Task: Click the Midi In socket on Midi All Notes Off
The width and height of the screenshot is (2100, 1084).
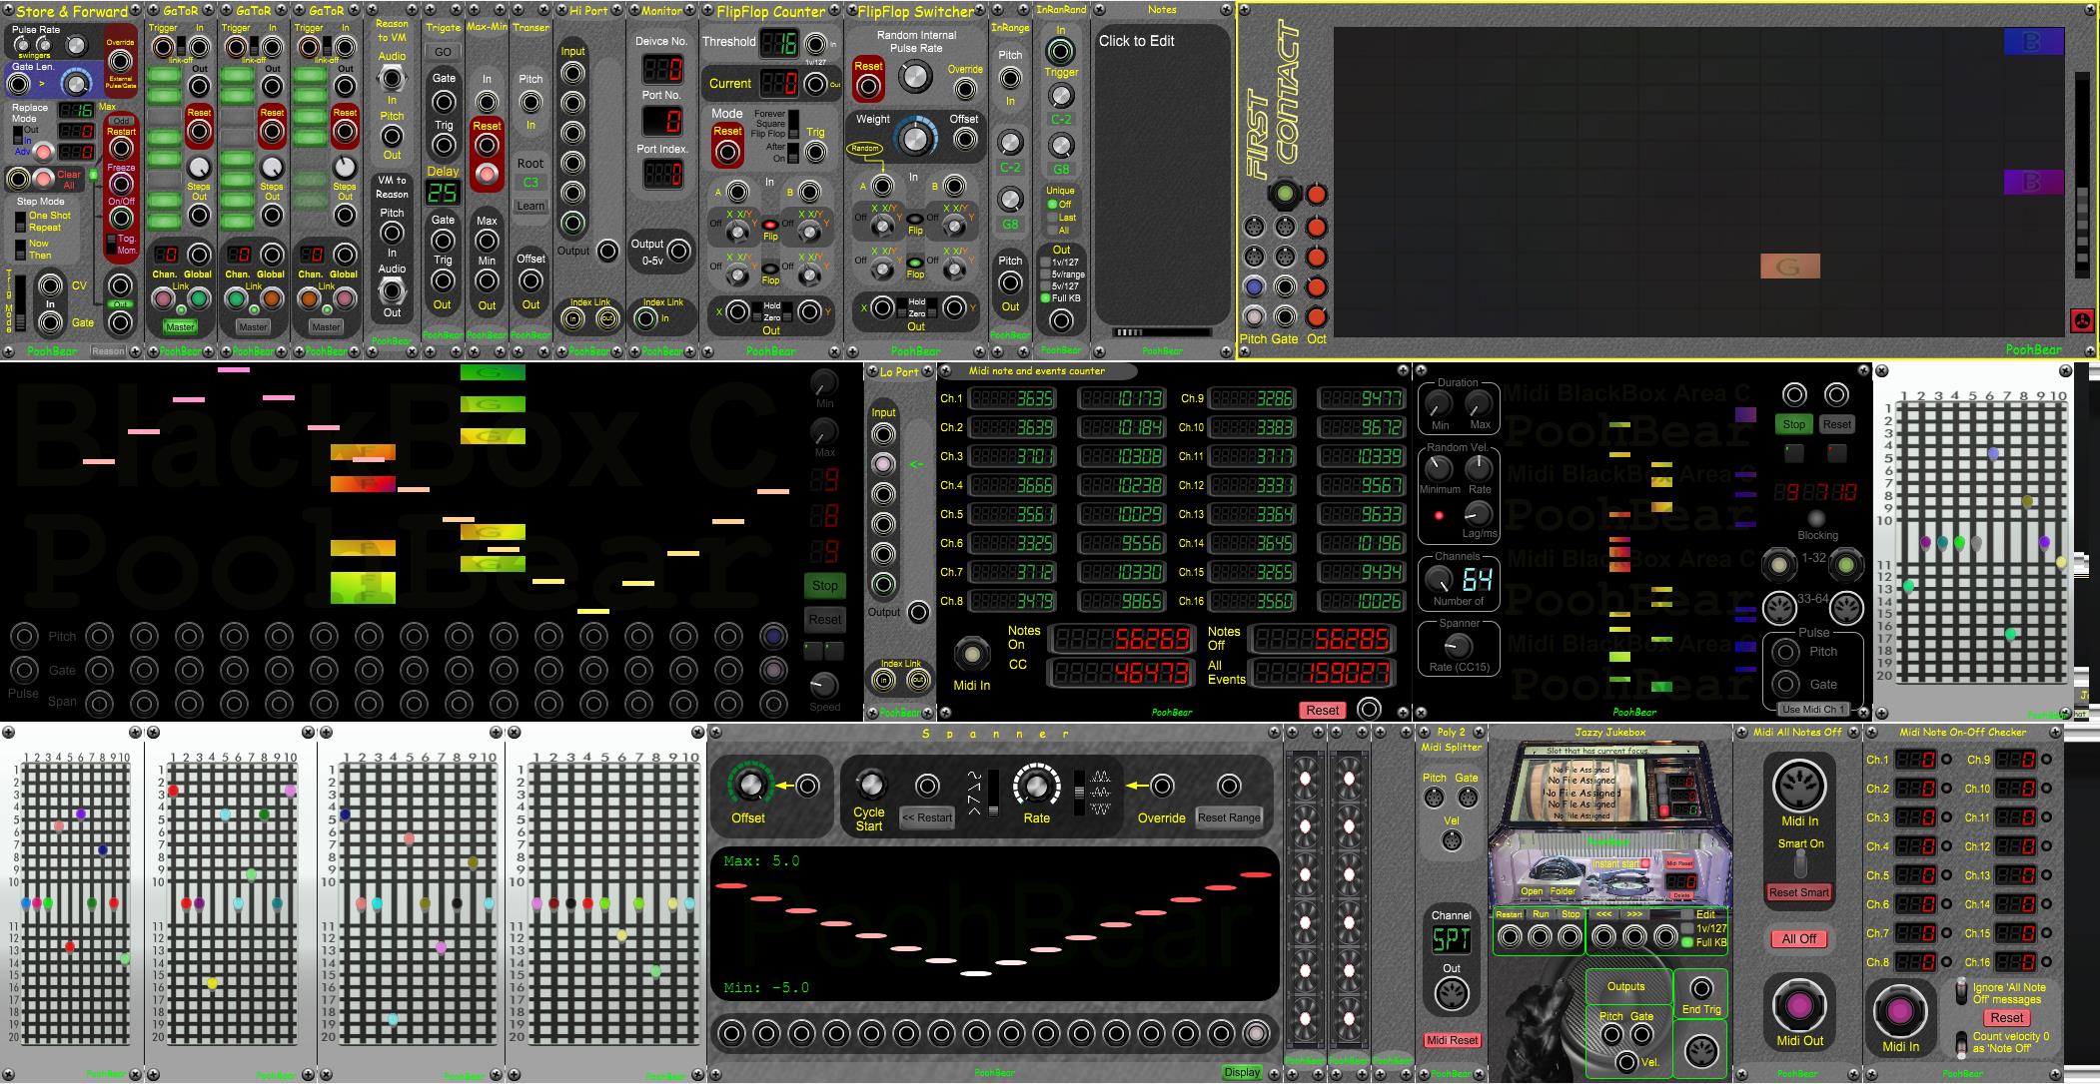Action: click(1799, 786)
